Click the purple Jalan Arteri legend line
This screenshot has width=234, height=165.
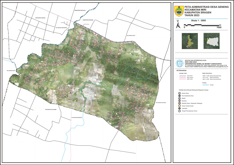[182, 76]
